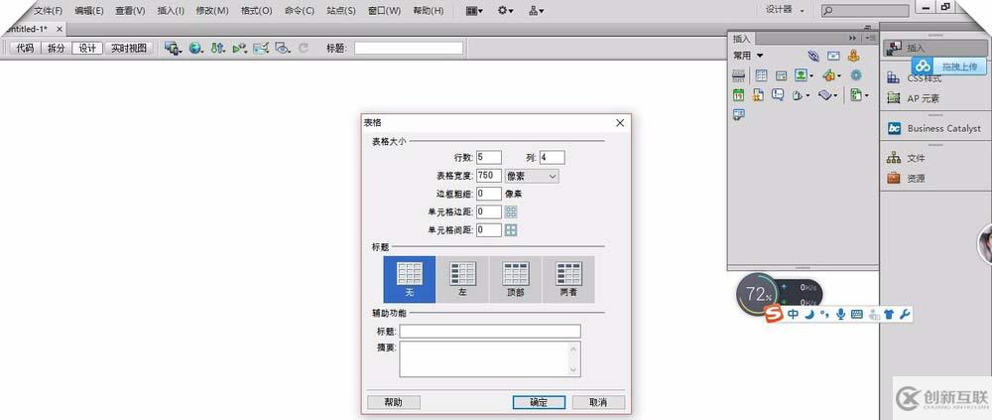Click the Templates icon in Insert panel
This screenshot has height=420, width=992.
pos(858,95)
